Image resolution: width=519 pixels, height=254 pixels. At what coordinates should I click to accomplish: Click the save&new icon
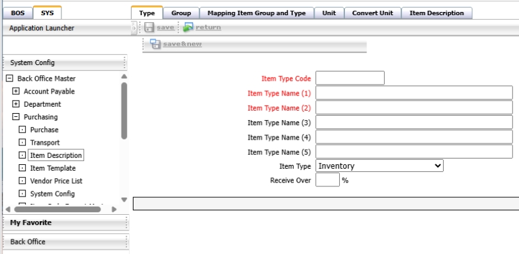pyautogui.click(x=155, y=44)
